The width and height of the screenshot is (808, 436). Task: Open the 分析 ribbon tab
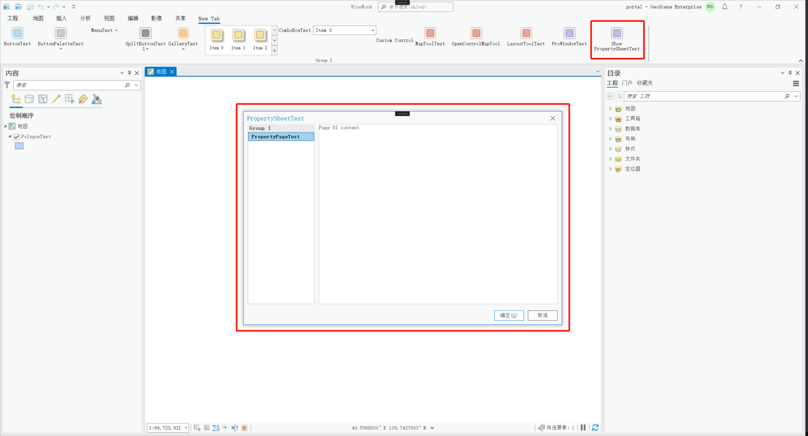pos(85,18)
